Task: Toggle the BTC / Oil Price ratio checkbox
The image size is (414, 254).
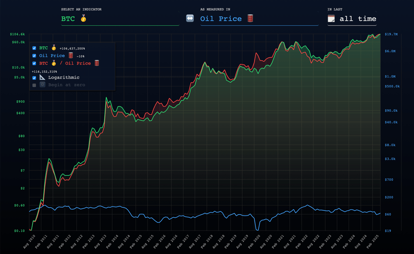Action: pyautogui.click(x=34, y=63)
